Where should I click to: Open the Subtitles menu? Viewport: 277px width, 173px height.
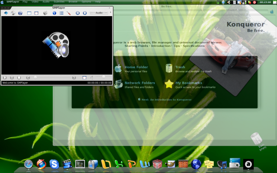tap(59, 2)
